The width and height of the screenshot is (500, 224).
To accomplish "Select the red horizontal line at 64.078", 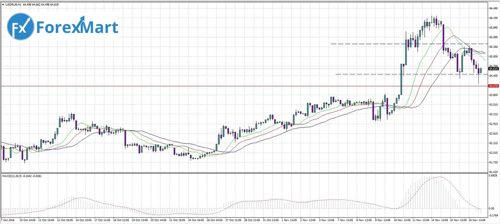I will (233, 86).
